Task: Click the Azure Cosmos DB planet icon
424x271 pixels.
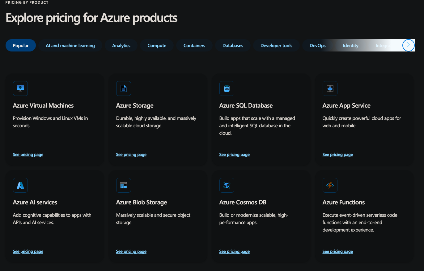Action: tap(227, 185)
